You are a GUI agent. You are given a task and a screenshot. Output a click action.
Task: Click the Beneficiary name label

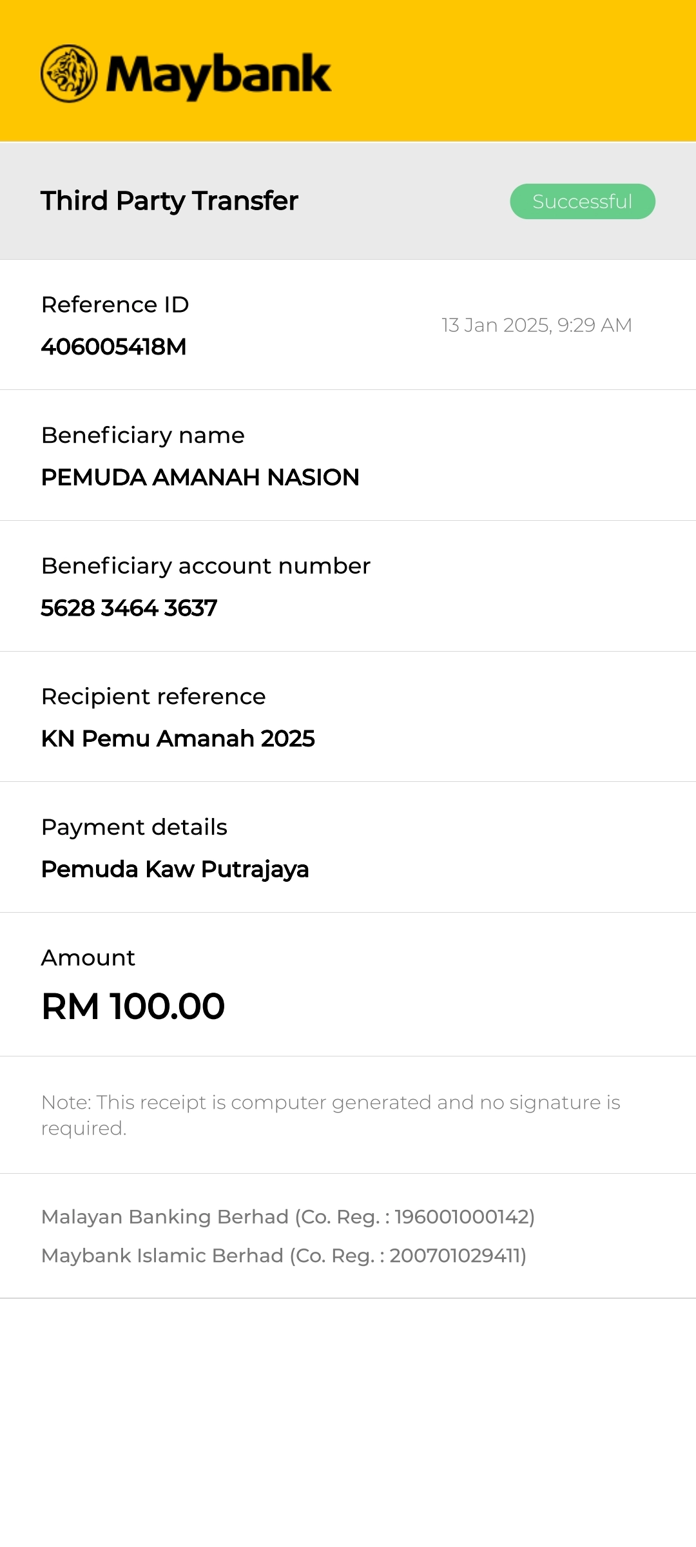pyautogui.click(x=143, y=436)
